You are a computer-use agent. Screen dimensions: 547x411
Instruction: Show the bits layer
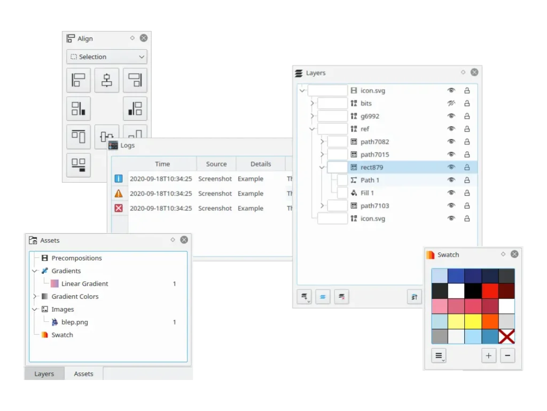pos(451,103)
